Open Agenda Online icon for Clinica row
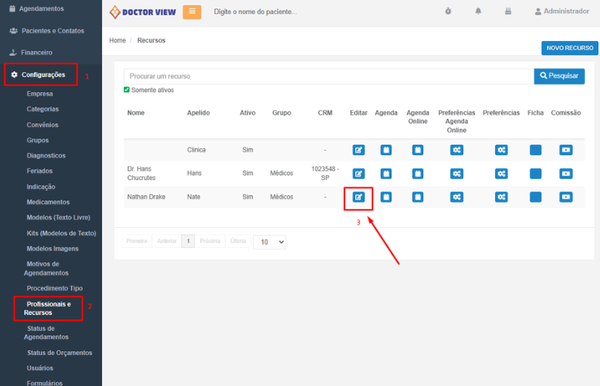600x386 pixels. click(x=418, y=150)
